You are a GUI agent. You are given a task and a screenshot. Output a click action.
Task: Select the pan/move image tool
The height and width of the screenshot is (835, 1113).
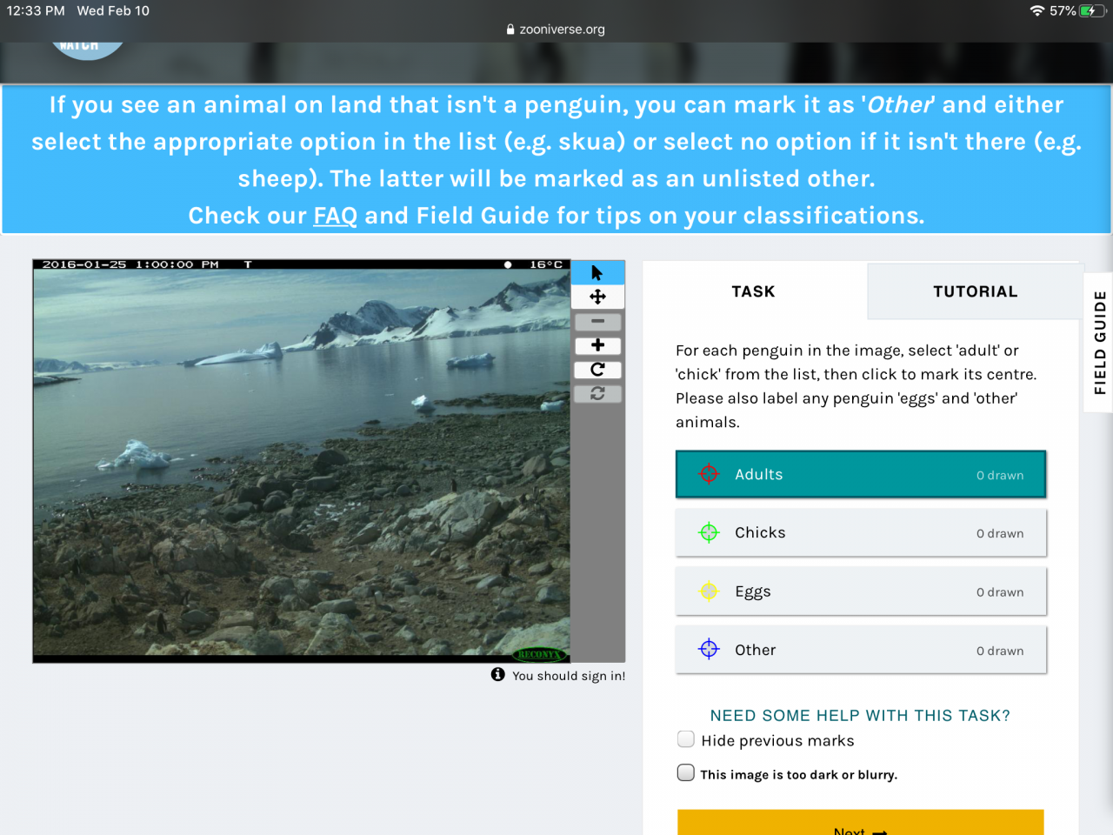597,297
